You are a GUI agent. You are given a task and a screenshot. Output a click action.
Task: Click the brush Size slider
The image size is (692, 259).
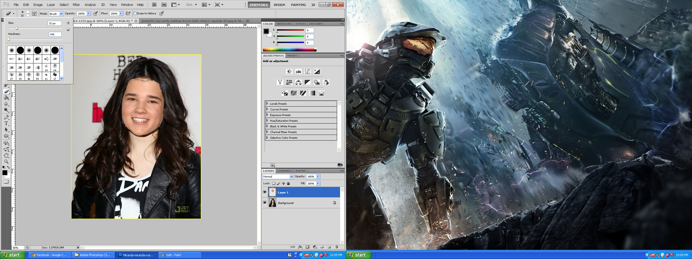[35, 28]
